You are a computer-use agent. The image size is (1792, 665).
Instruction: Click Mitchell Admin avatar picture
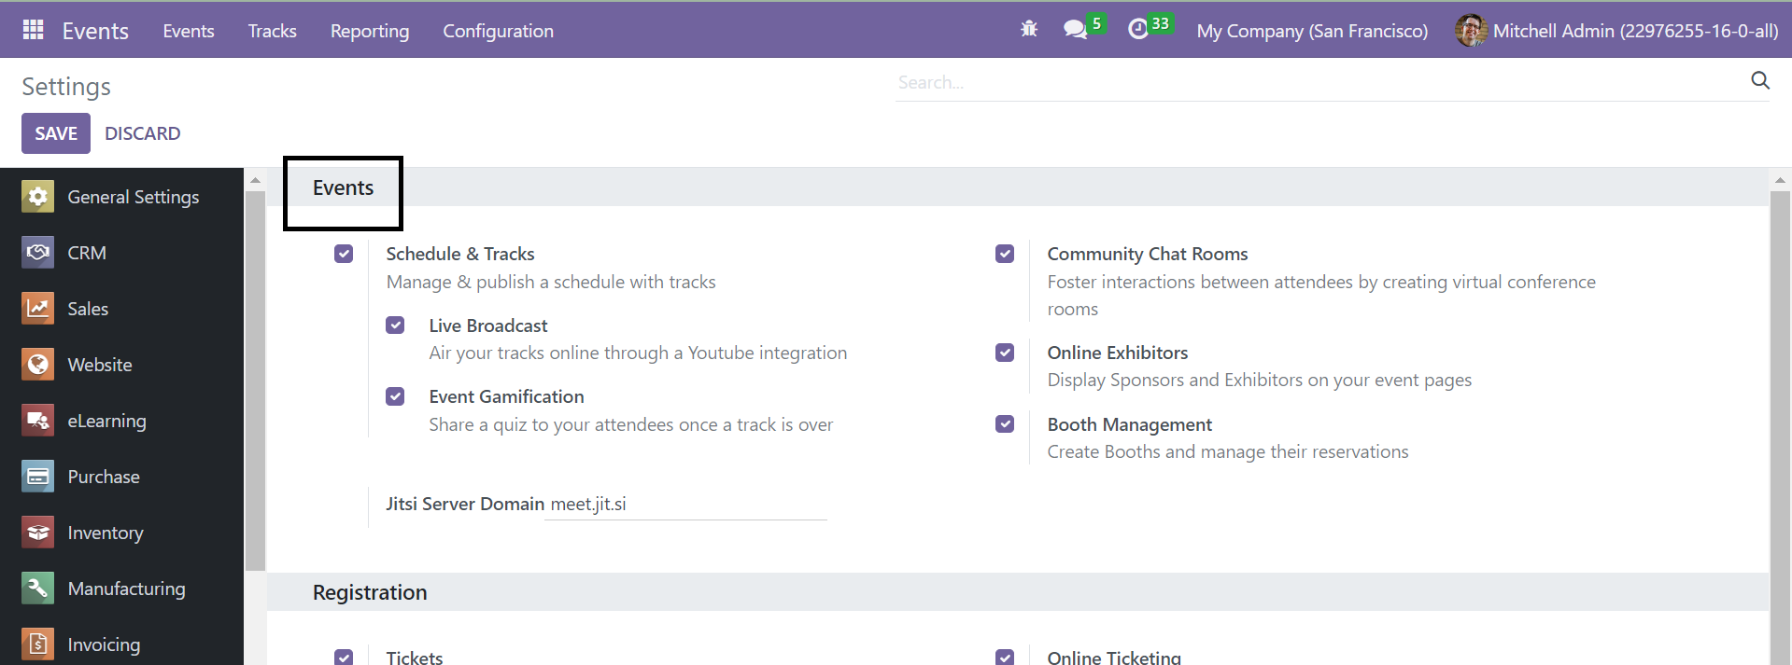click(x=1471, y=30)
